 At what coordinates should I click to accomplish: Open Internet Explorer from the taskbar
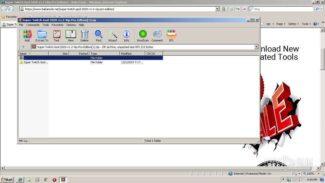[20, 180]
